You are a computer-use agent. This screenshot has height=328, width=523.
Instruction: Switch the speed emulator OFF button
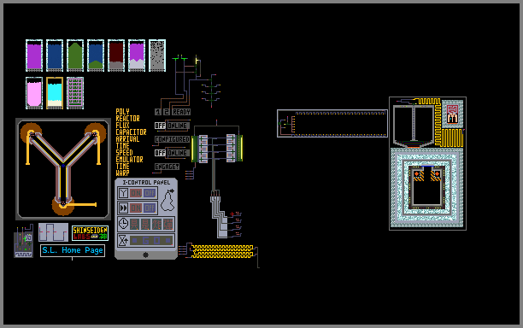click(150, 208)
